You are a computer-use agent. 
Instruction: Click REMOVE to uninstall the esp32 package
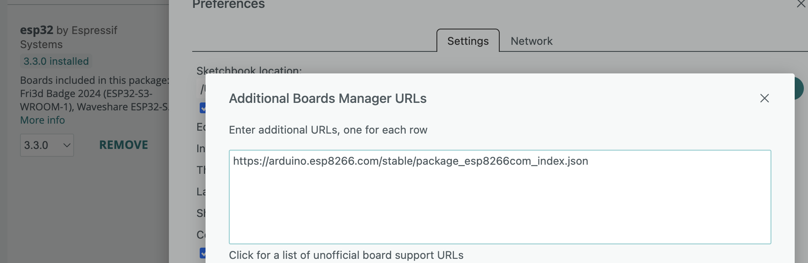pos(123,145)
